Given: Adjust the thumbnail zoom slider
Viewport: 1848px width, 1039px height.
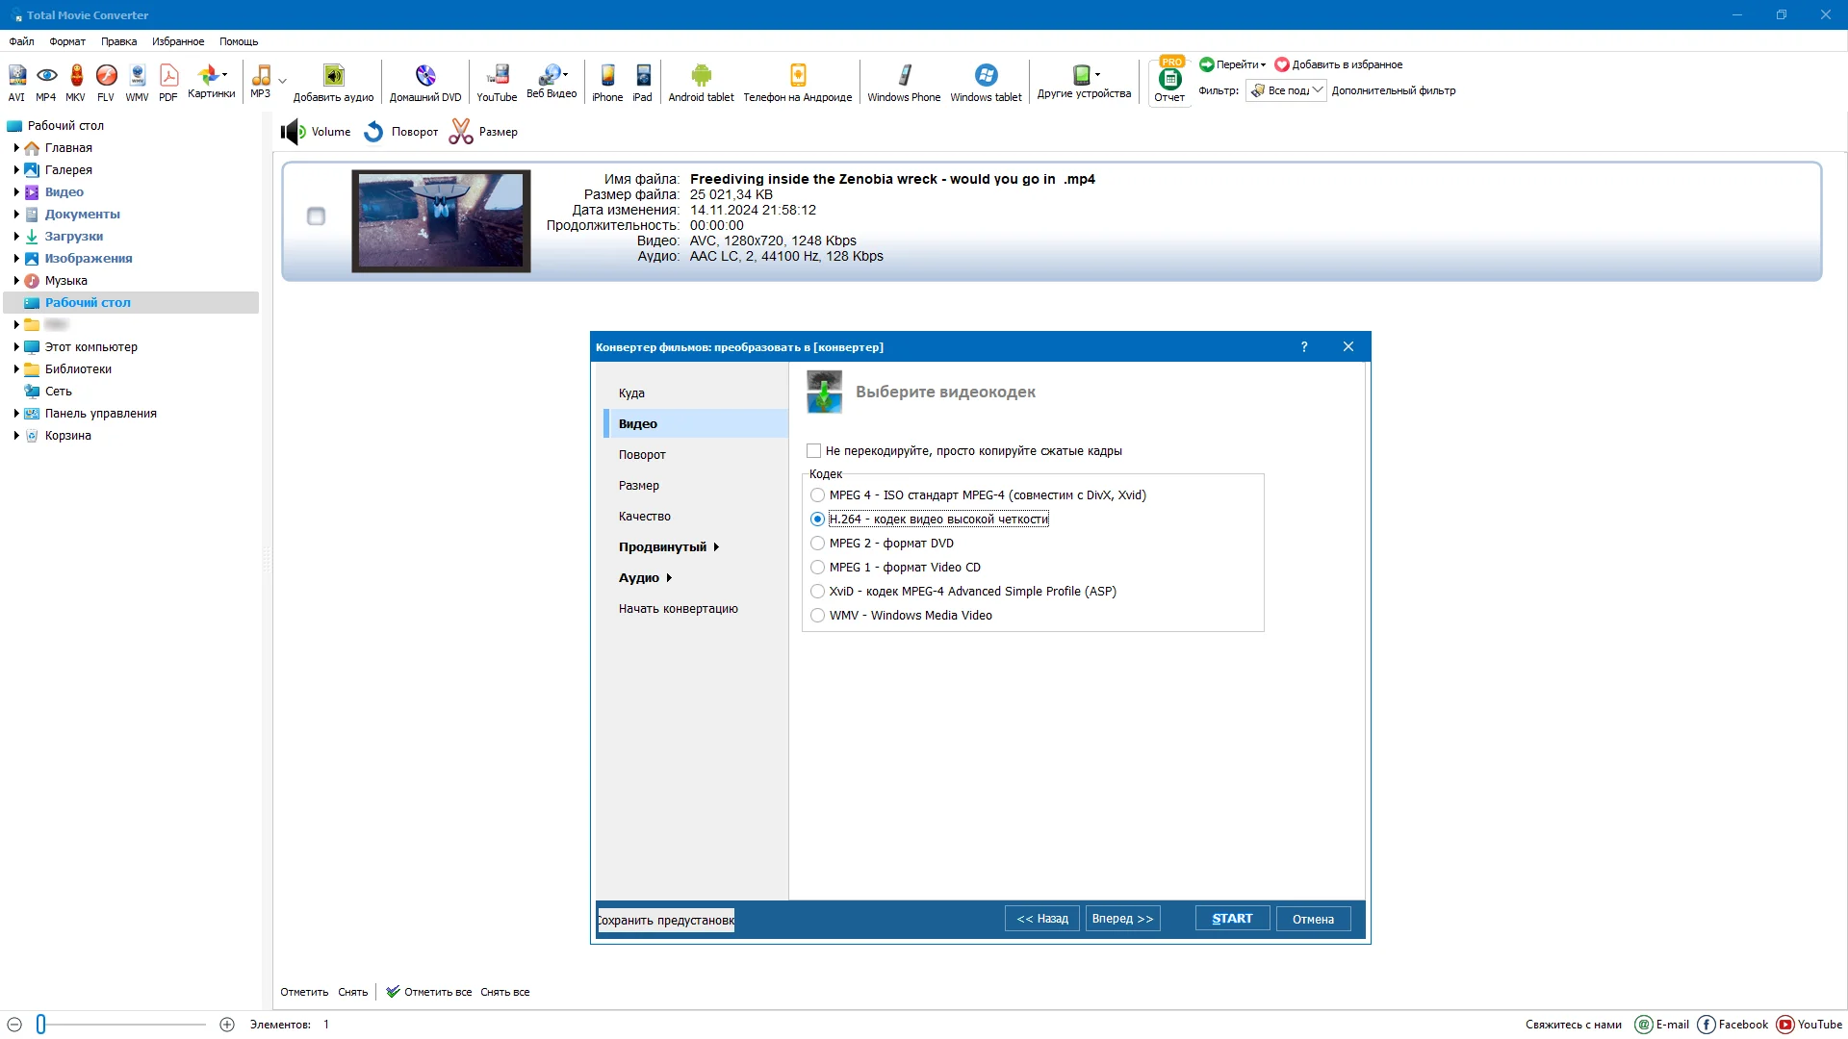Looking at the screenshot, I should point(41,1025).
